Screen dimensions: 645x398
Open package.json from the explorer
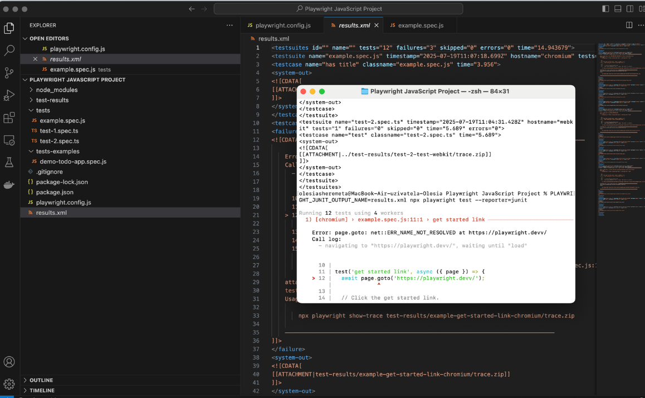[x=55, y=192]
